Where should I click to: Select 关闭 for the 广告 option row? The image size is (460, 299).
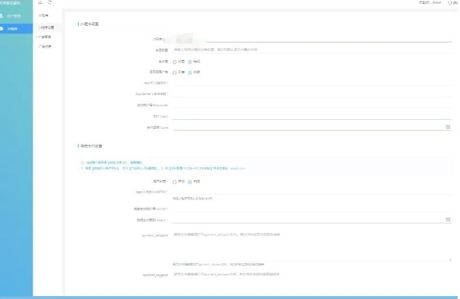[190, 73]
